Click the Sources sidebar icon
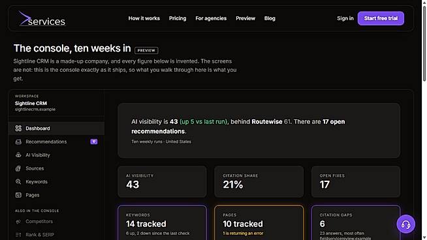The height and width of the screenshot is (240, 427). pyautogui.click(x=18, y=168)
